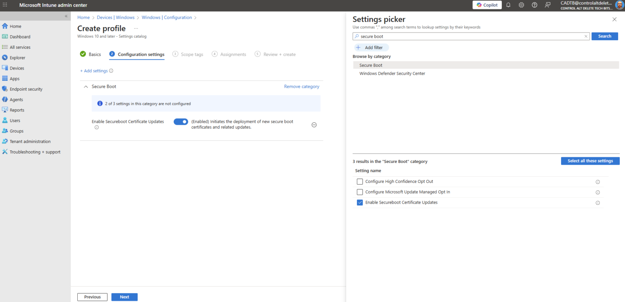Uncheck Enable Secureboot Certificate Updates checkbox

point(360,202)
